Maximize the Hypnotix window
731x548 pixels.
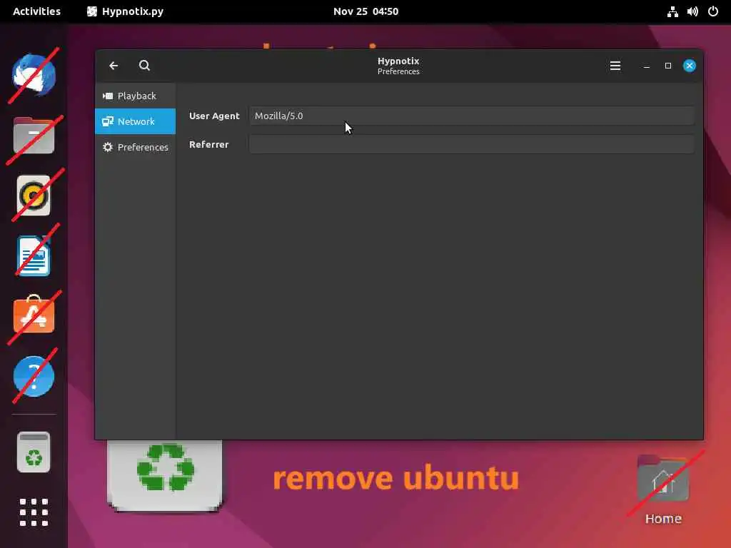pyautogui.click(x=667, y=66)
